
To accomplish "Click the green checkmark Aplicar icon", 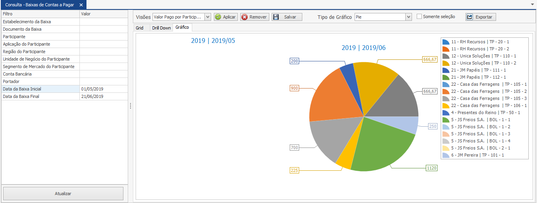I will pyautogui.click(x=218, y=17).
